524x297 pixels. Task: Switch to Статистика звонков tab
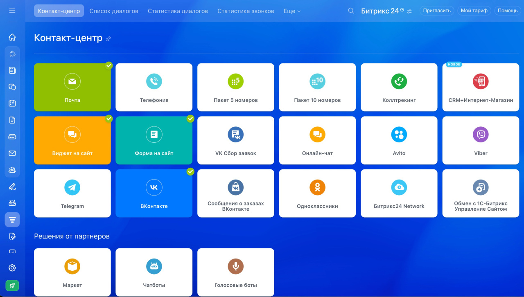246,11
